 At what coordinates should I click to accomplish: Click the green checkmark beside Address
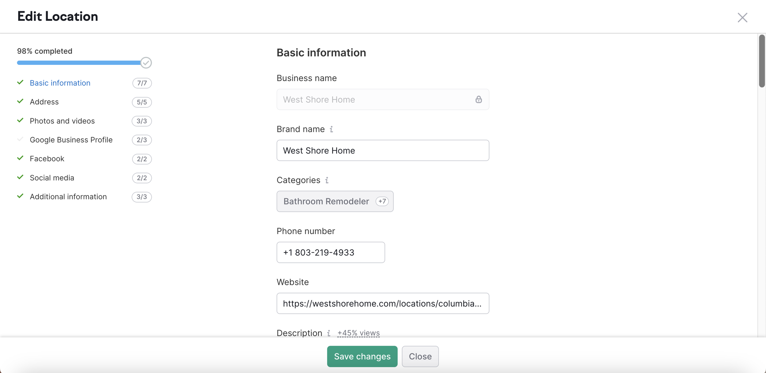point(20,101)
